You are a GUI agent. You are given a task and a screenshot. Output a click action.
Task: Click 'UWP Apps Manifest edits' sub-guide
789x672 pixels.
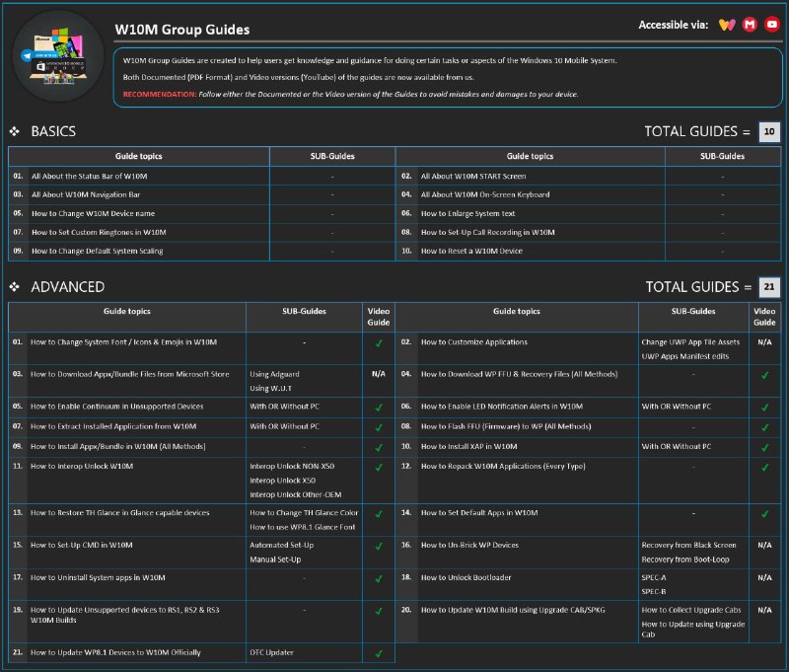click(684, 356)
